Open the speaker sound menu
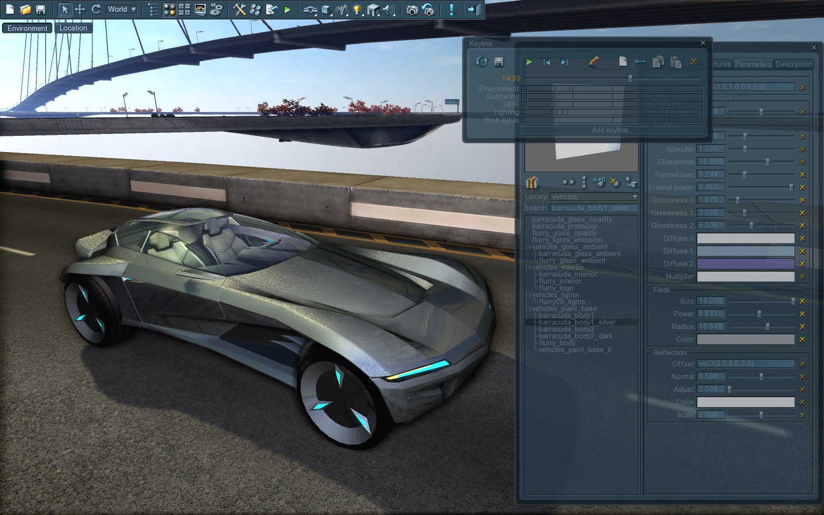Viewport: 824px width, 515px height. pos(389,9)
